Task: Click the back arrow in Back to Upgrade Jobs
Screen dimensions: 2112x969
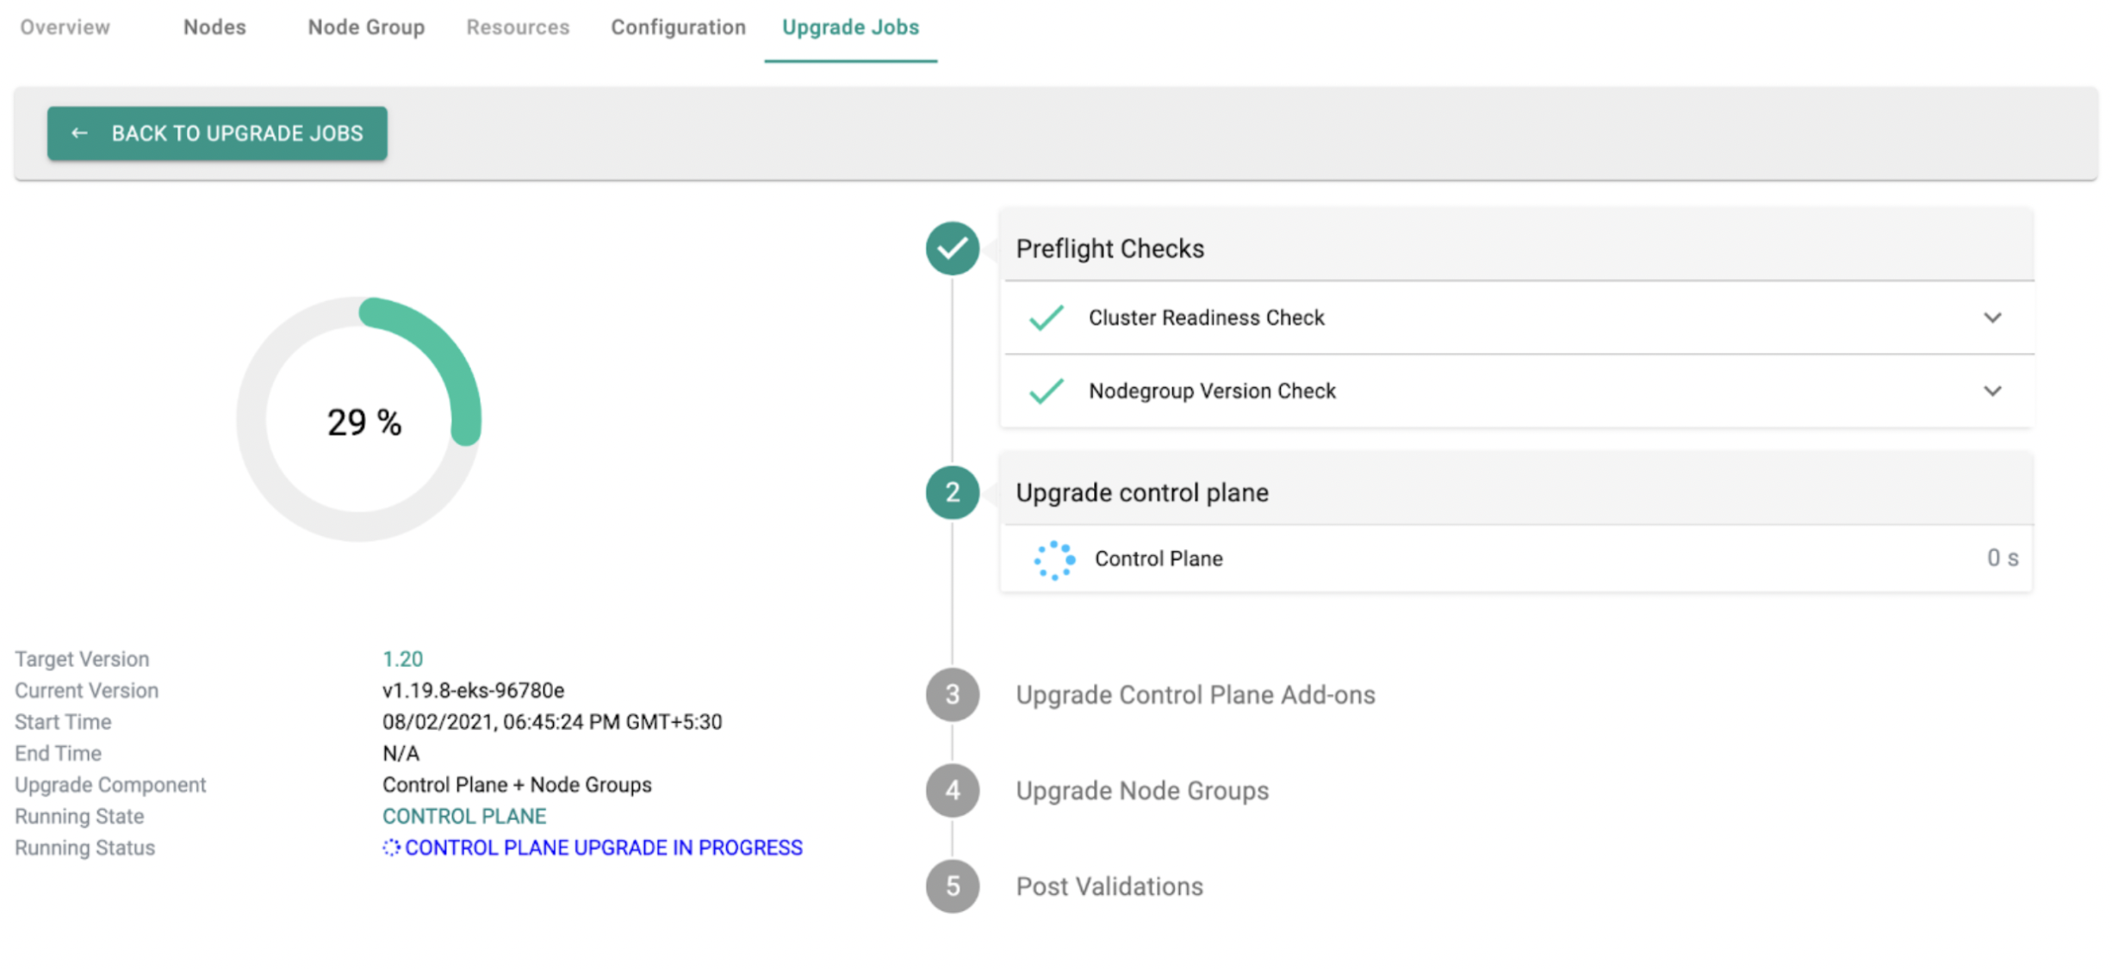Action: pyautogui.click(x=79, y=133)
